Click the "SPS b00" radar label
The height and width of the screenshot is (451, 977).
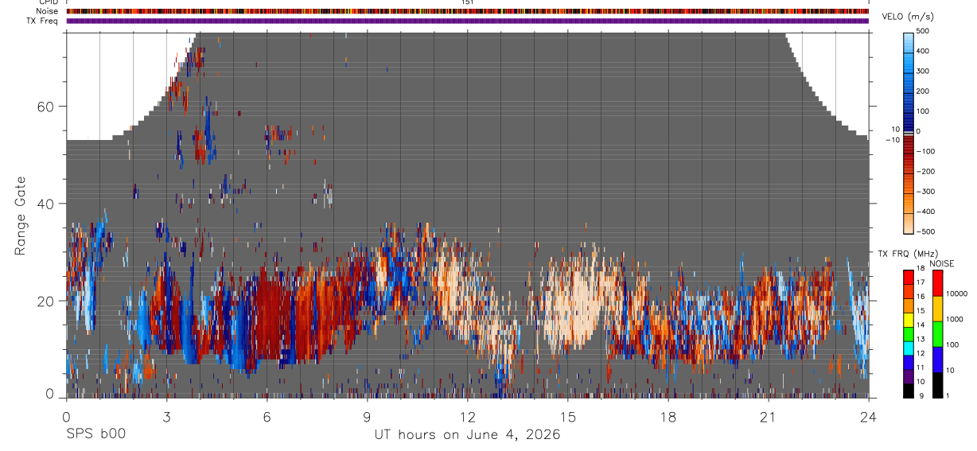[x=95, y=434]
